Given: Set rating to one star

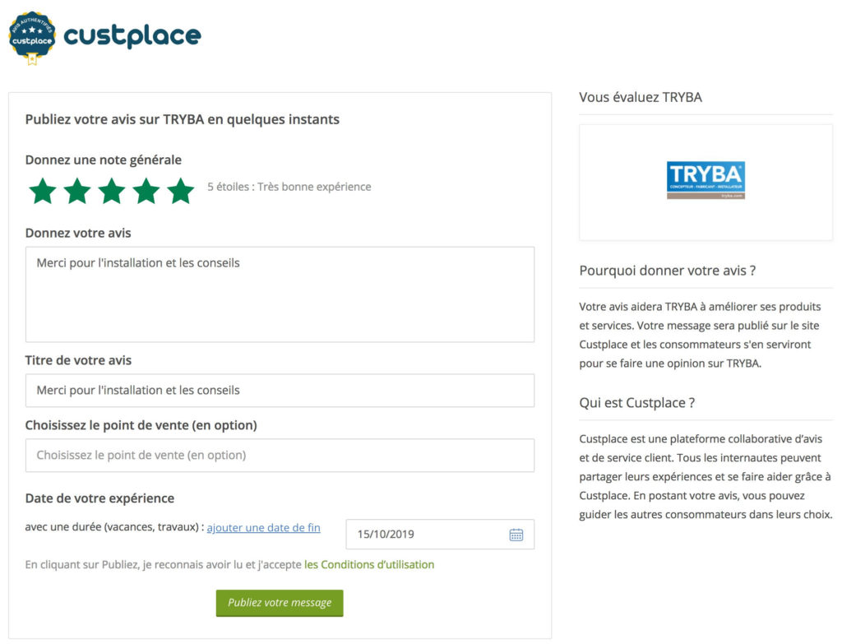Looking at the screenshot, I should pyautogui.click(x=43, y=191).
